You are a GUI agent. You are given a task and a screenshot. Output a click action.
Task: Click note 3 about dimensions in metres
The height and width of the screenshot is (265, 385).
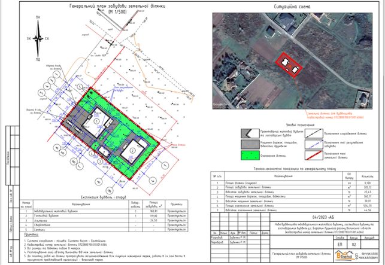coord(52,248)
